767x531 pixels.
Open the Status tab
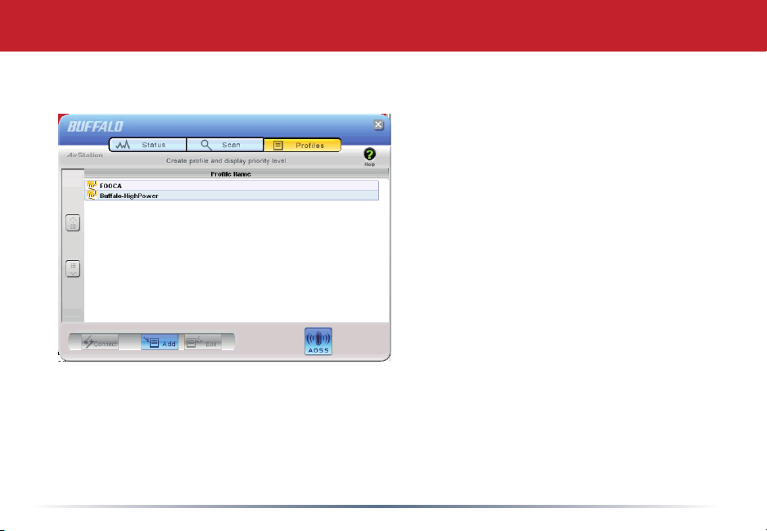147,145
